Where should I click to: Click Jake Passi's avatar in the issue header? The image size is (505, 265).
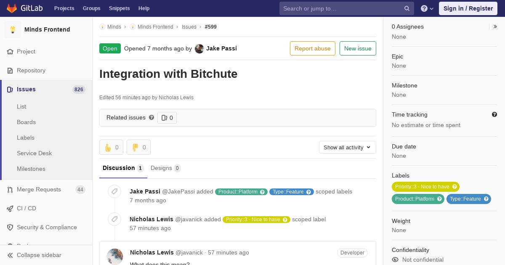click(199, 48)
